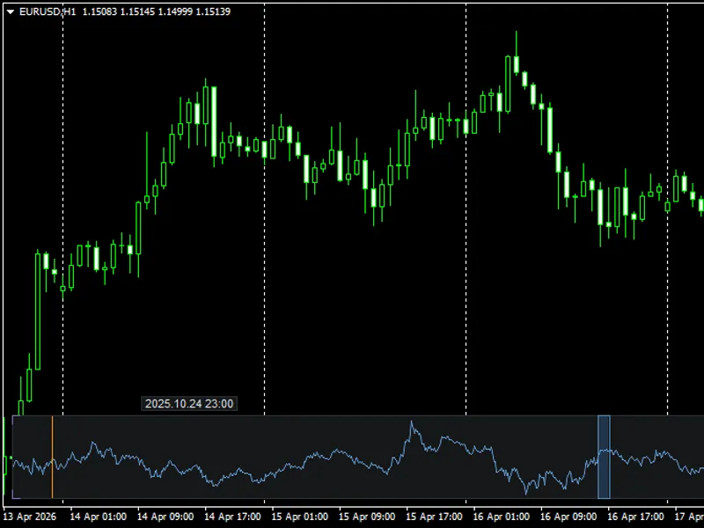This screenshot has height=528, width=704.
Task: Click the 1.15139 close price value
Action: tap(213, 11)
